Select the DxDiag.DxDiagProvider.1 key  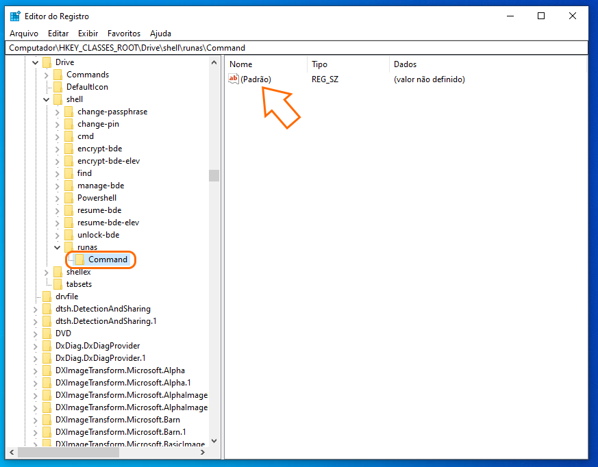pyautogui.click(x=100, y=358)
